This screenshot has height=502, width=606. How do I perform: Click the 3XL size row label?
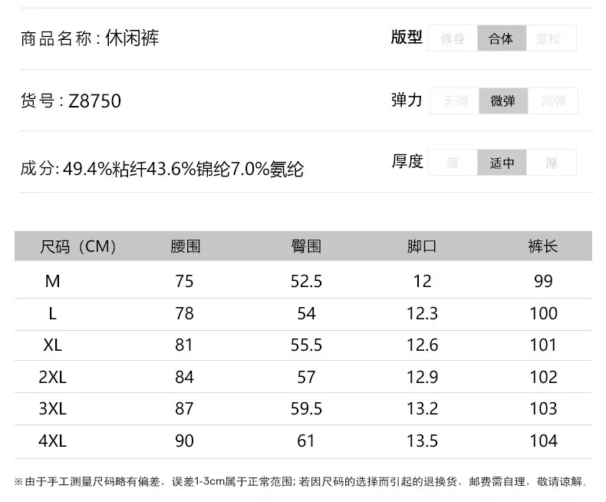tap(53, 409)
